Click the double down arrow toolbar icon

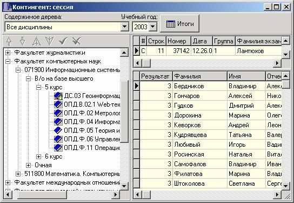pos(50,41)
